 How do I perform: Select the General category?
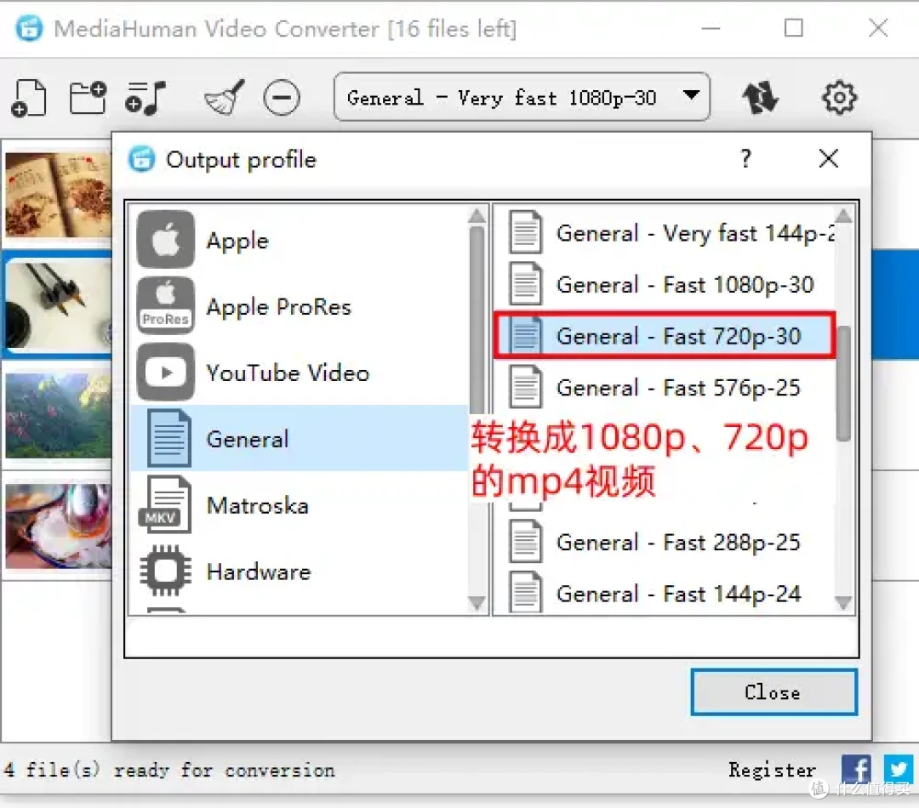pos(299,439)
